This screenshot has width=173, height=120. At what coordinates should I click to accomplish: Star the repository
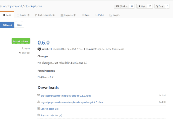point(142,6)
